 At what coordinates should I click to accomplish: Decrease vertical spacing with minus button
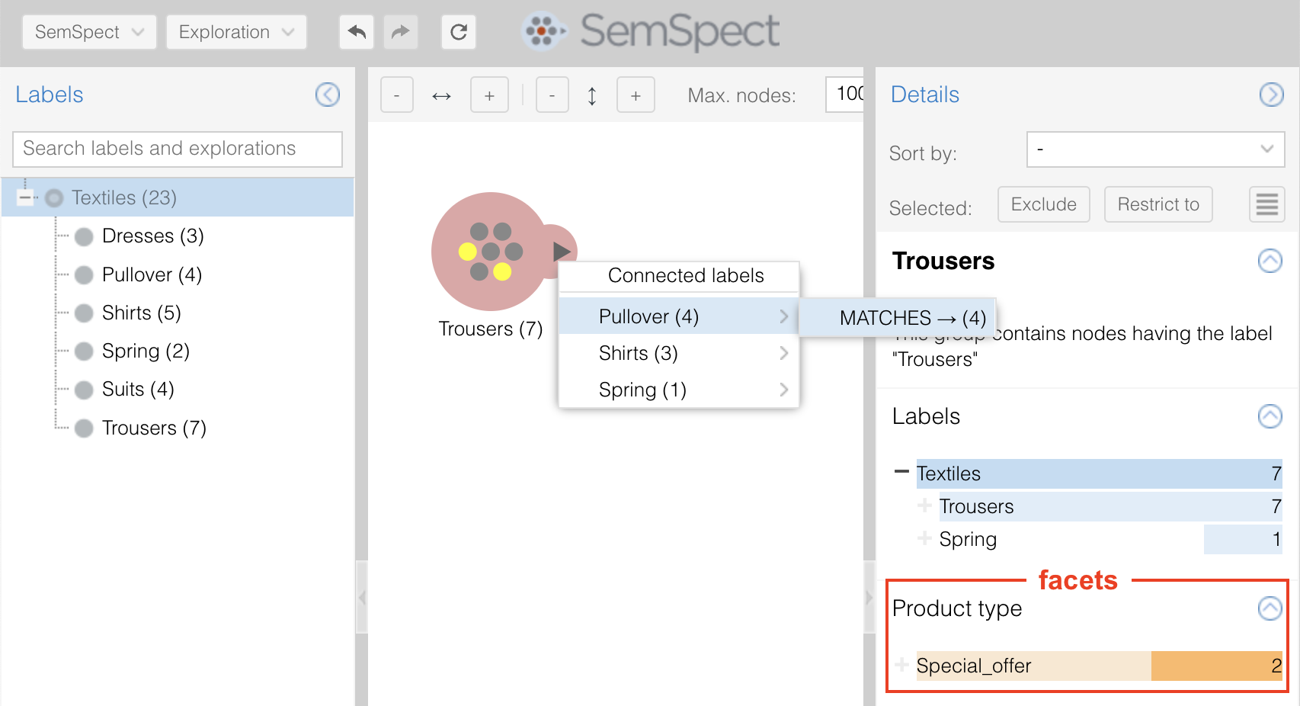(x=552, y=95)
